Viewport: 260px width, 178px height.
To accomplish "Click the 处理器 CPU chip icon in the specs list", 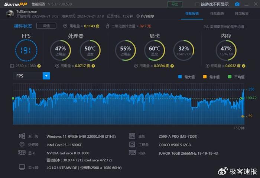I will click(x=22, y=144).
